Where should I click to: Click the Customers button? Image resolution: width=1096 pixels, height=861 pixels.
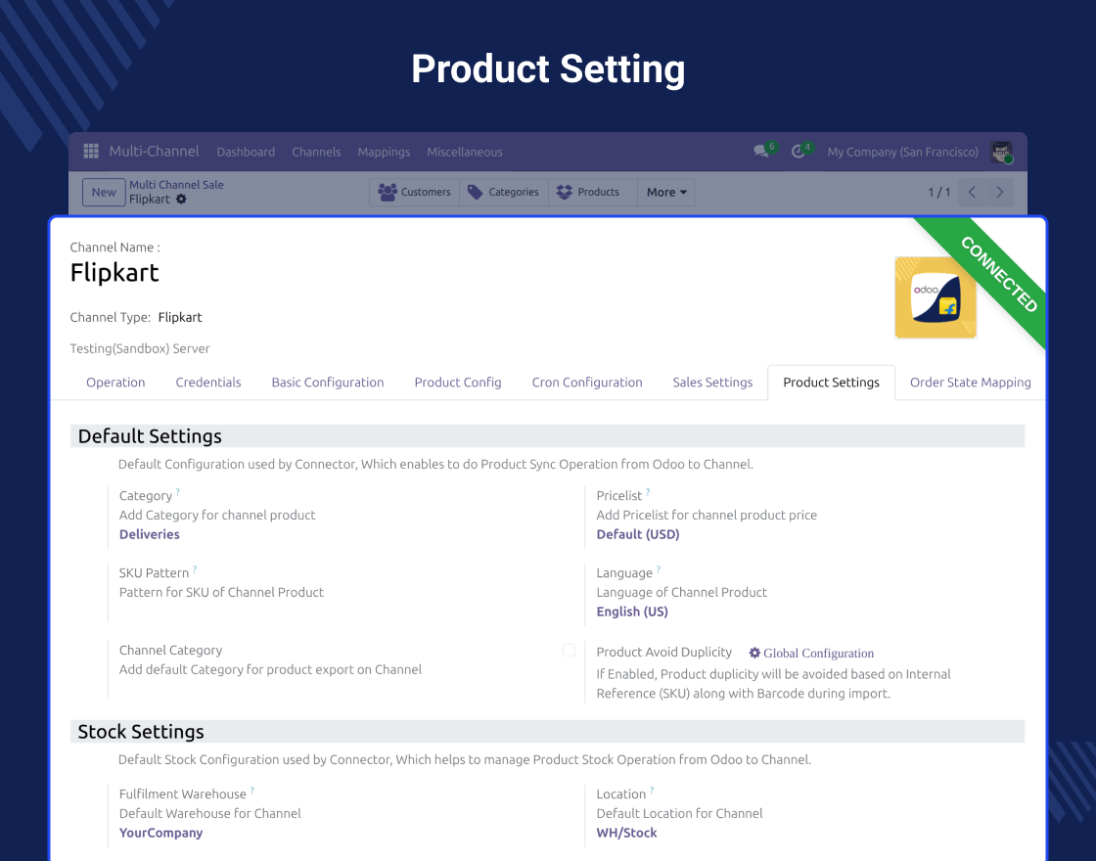[x=415, y=192]
